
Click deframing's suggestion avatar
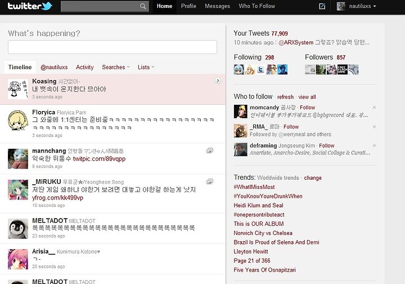click(x=241, y=149)
